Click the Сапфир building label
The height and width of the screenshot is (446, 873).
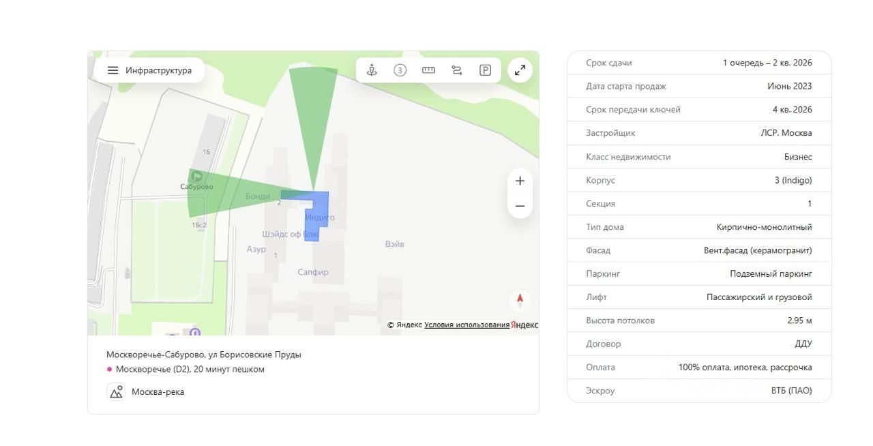coord(313,272)
